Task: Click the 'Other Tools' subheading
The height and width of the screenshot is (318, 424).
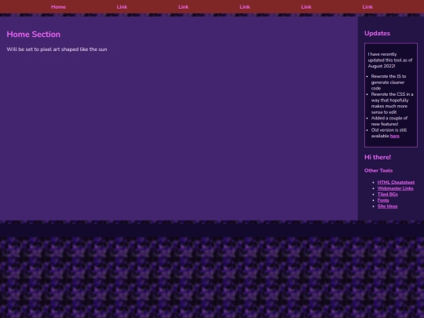Action: 378,170
